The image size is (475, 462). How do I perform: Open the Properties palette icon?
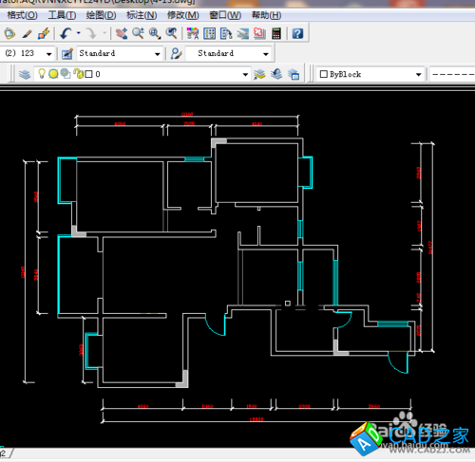pyautogui.click(x=193, y=33)
